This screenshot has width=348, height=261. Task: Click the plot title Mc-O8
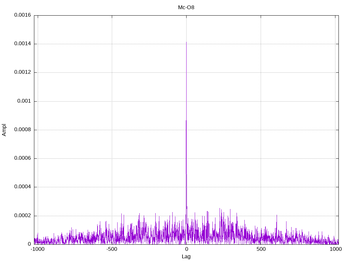(x=186, y=7)
